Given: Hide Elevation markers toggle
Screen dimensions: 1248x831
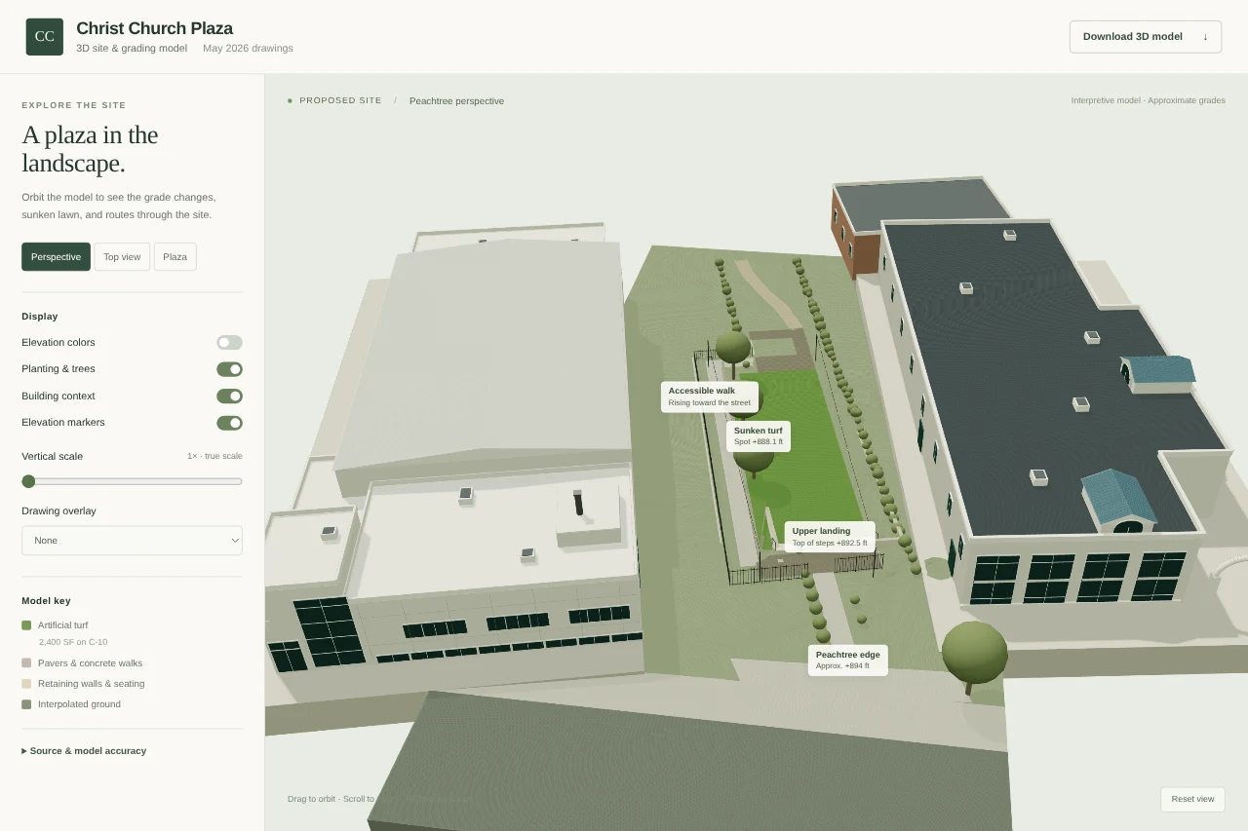Looking at the screenshot, I should (x=229, y=423).
